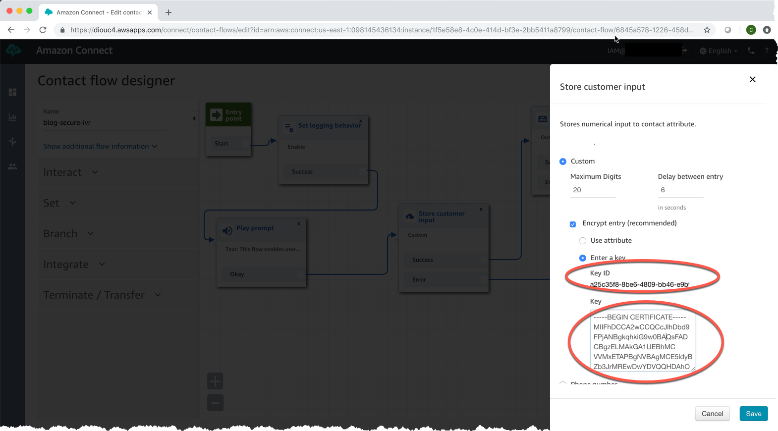778x431 pixels.
Task: Click the Play prompt block title
Action: [x=255, y=228]
